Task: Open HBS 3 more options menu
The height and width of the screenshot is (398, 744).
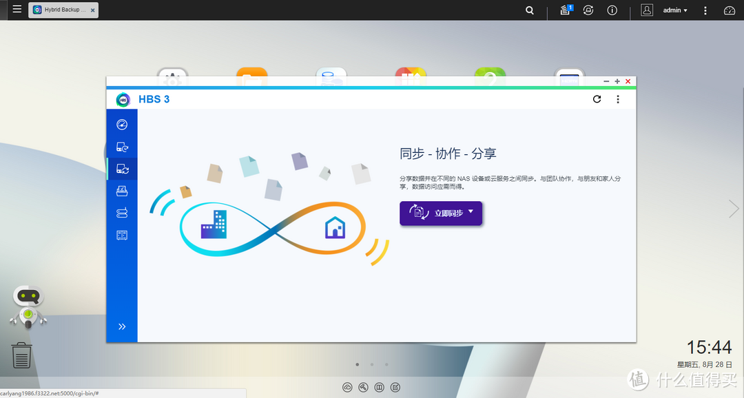Action: click(x=618, y=99)
